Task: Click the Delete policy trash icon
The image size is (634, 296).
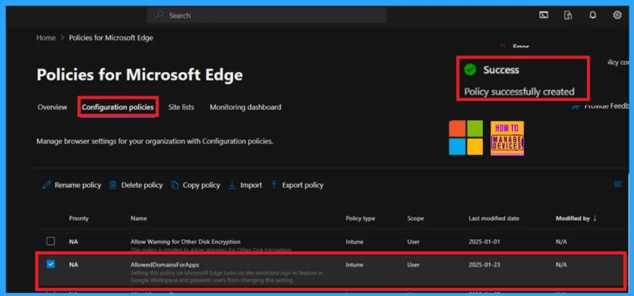Action: click(x=113, y=185)
